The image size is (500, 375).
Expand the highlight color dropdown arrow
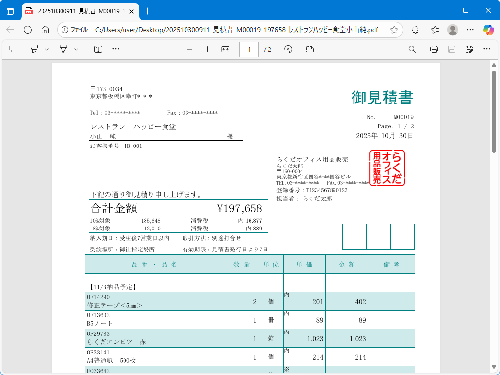47,49
